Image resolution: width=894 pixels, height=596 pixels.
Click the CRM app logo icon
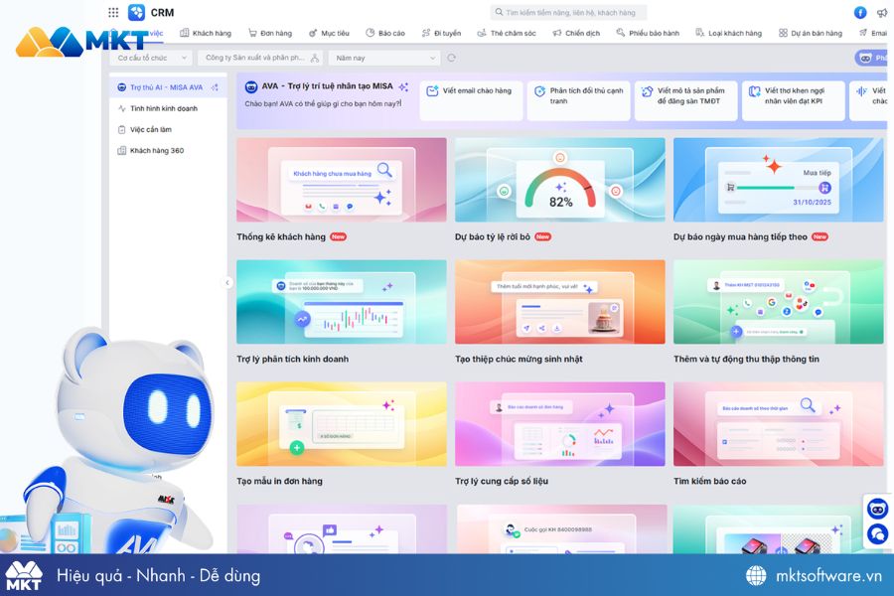click(136, 12)
